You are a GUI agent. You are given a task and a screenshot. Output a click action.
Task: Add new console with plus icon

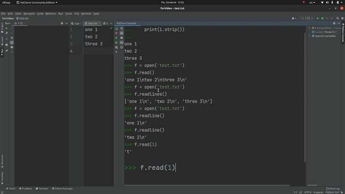pos(116,52)
